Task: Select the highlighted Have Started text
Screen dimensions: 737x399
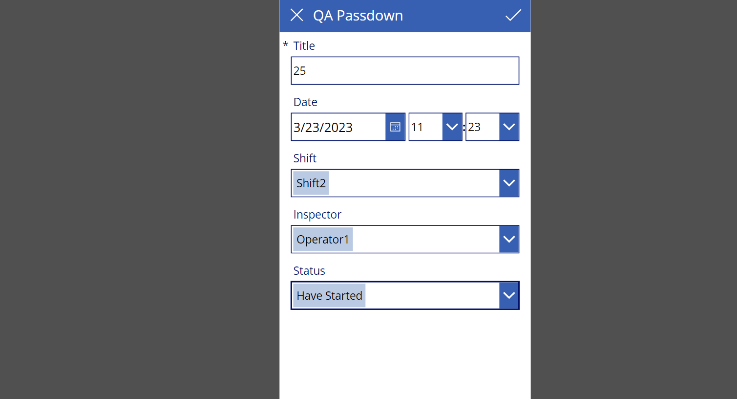Action: 329,295
